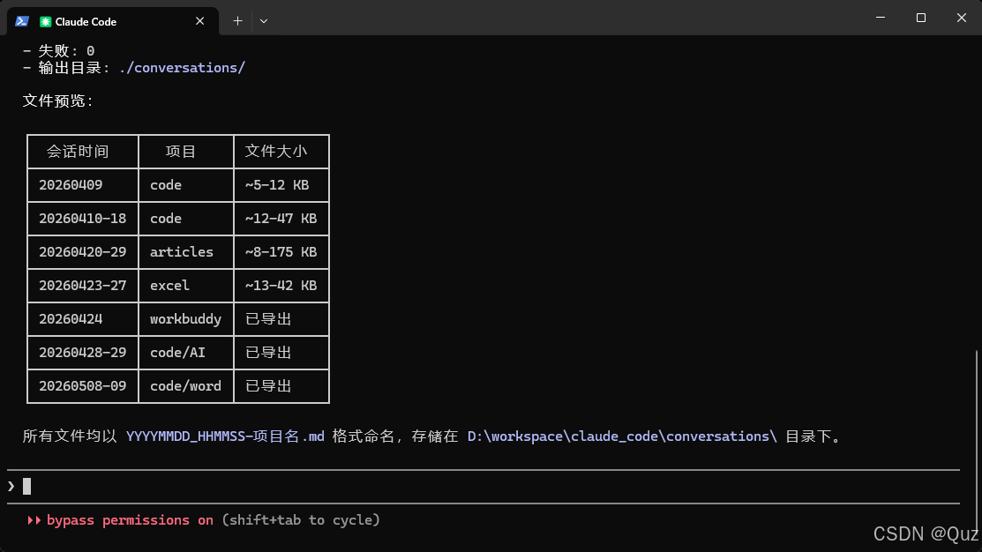
Task: Click the green Claude Code tab icon
Action: pos(45,22)
